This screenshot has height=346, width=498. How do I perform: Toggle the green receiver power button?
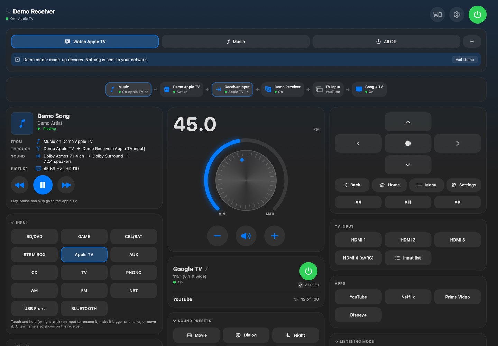coord(477,15)
